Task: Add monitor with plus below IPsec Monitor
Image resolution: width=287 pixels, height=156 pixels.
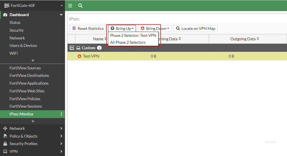Action: (33, 121)
